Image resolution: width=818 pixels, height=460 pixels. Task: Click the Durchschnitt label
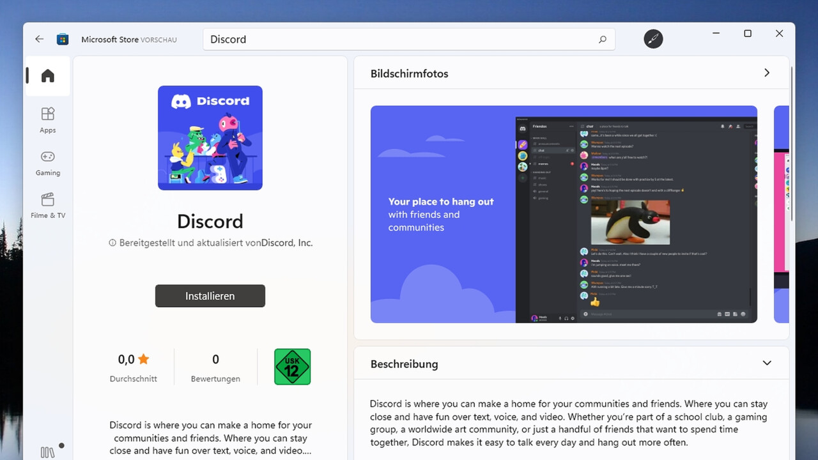coord(134,379)
